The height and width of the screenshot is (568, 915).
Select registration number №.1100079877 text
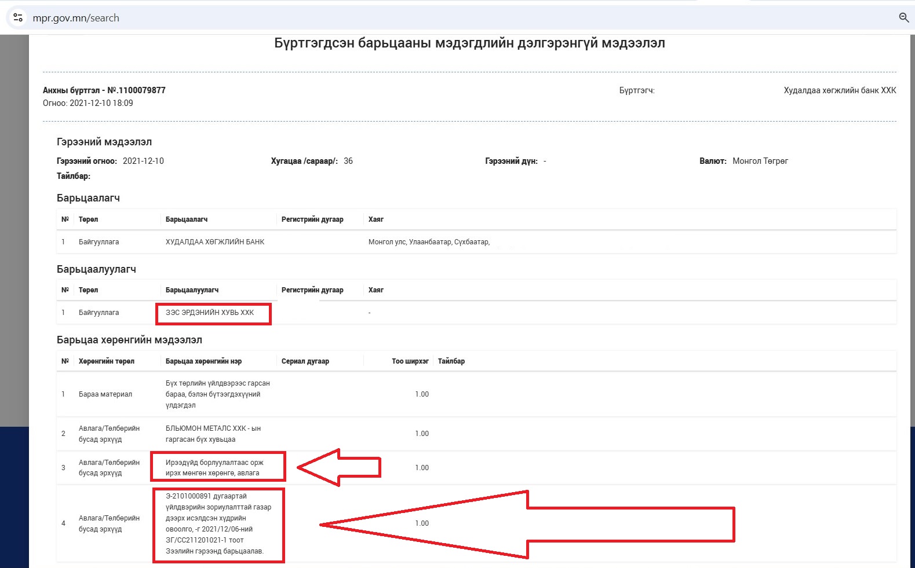tap(136, 90)
